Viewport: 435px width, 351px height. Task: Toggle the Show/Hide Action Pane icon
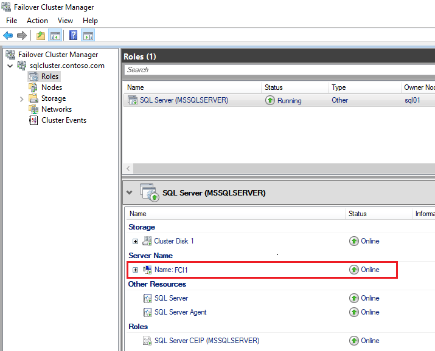pos(88,35)
